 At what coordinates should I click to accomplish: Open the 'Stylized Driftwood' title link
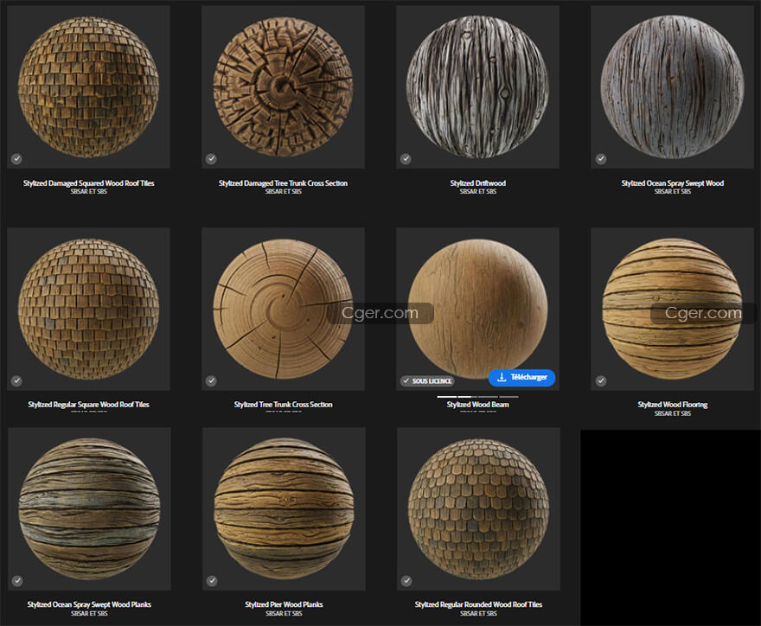pyautogui.click(x=477, y=183)
